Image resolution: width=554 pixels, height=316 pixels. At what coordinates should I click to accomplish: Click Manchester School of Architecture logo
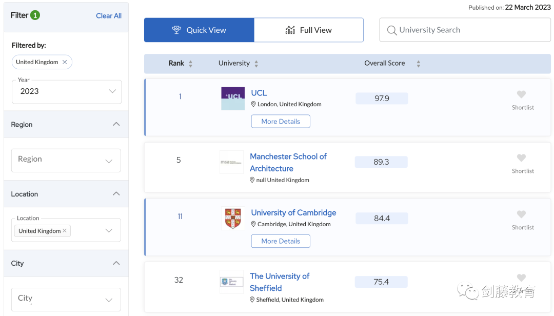tap(231, 162)
